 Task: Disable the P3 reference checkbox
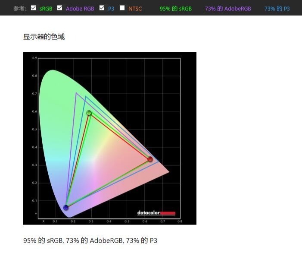point(102,8)
